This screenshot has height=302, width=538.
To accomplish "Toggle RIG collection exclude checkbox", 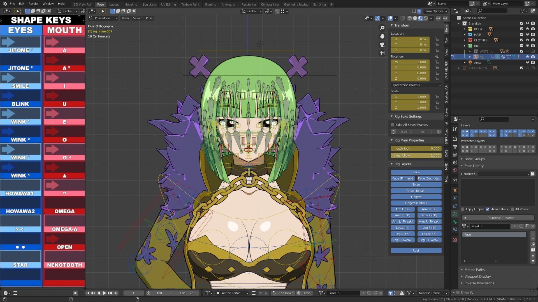I will (521, 46).
